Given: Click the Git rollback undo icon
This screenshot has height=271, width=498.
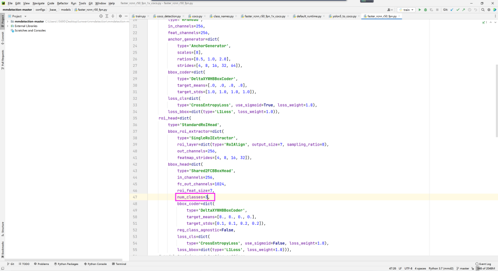Looking at the screenshot, I should point(475,10).
